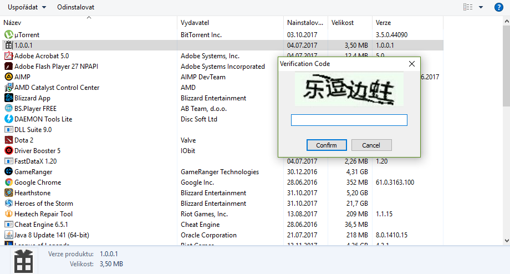Click the Cheat Engine 6.5.1 icon
Viewport: 510px width, 274px height.
pyautogui.click(x=9, y=225)
